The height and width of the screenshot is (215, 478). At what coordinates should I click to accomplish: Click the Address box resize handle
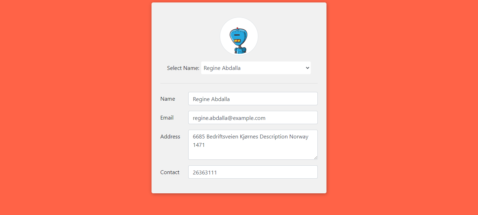(315, 157)
